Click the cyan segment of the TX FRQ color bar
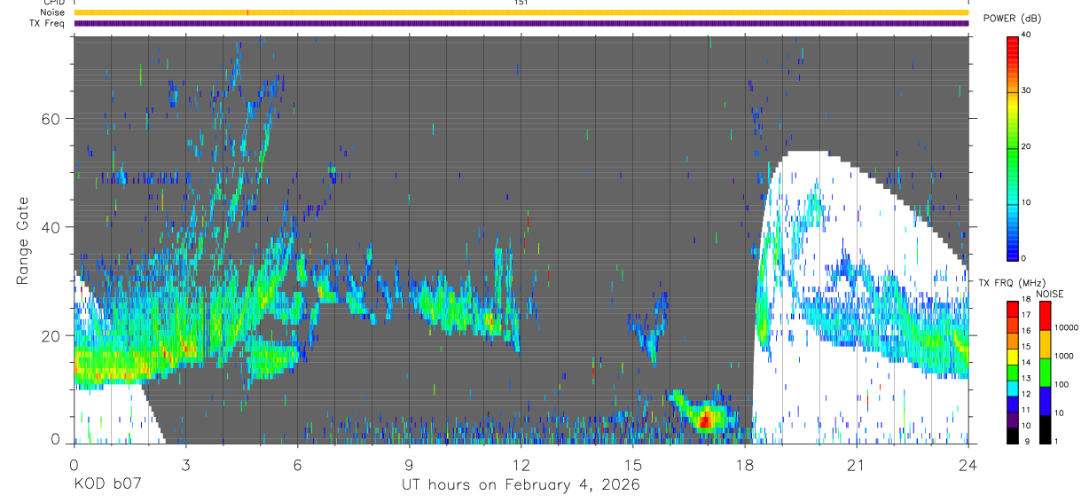The image size is (1089, 503). click(1013, 387)
